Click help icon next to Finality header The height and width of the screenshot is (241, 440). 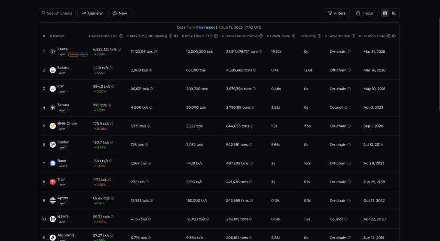point(320,36)
